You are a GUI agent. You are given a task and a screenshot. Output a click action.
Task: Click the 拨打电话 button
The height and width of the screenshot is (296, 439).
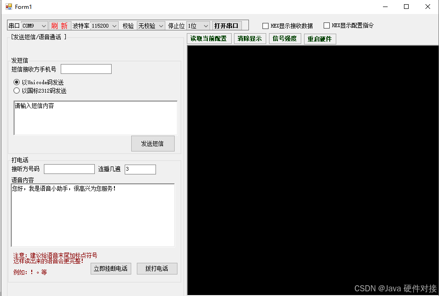pos(157,268)
